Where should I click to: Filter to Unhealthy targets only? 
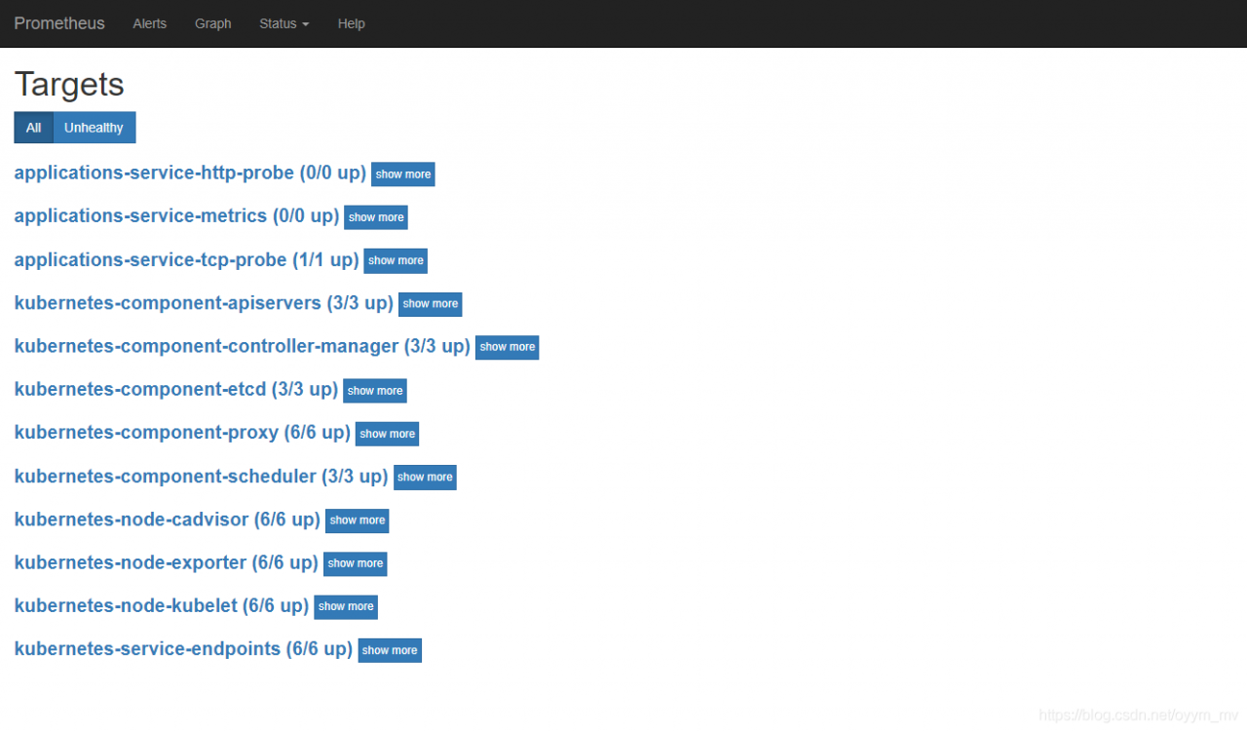click(94, 128)
